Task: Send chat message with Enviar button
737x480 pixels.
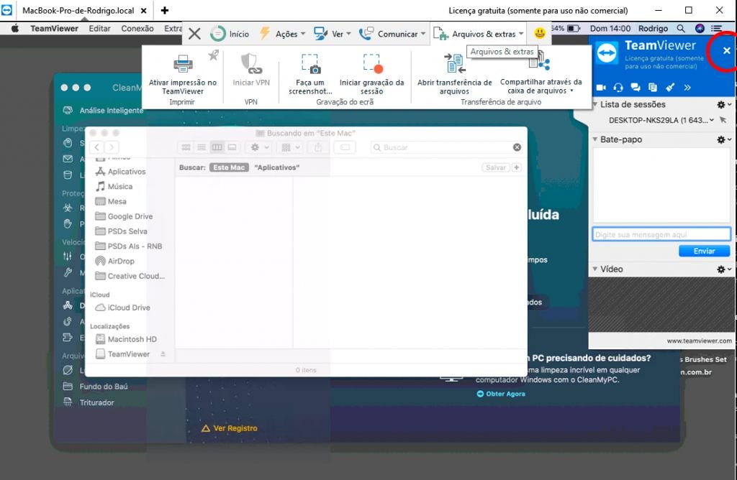Action: coord(704,251)
